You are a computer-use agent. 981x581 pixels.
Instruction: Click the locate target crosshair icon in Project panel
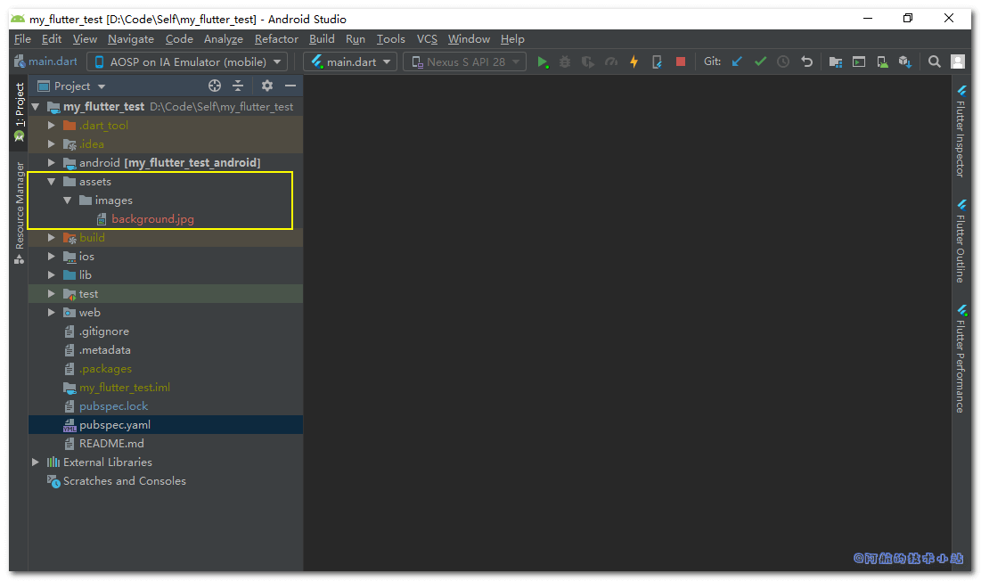click(x=214, y=86)
